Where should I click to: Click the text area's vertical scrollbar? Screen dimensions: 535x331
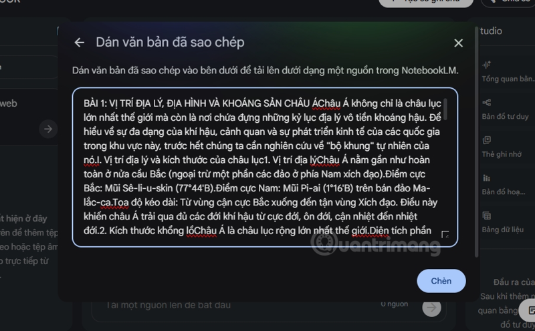pos(445,109)
